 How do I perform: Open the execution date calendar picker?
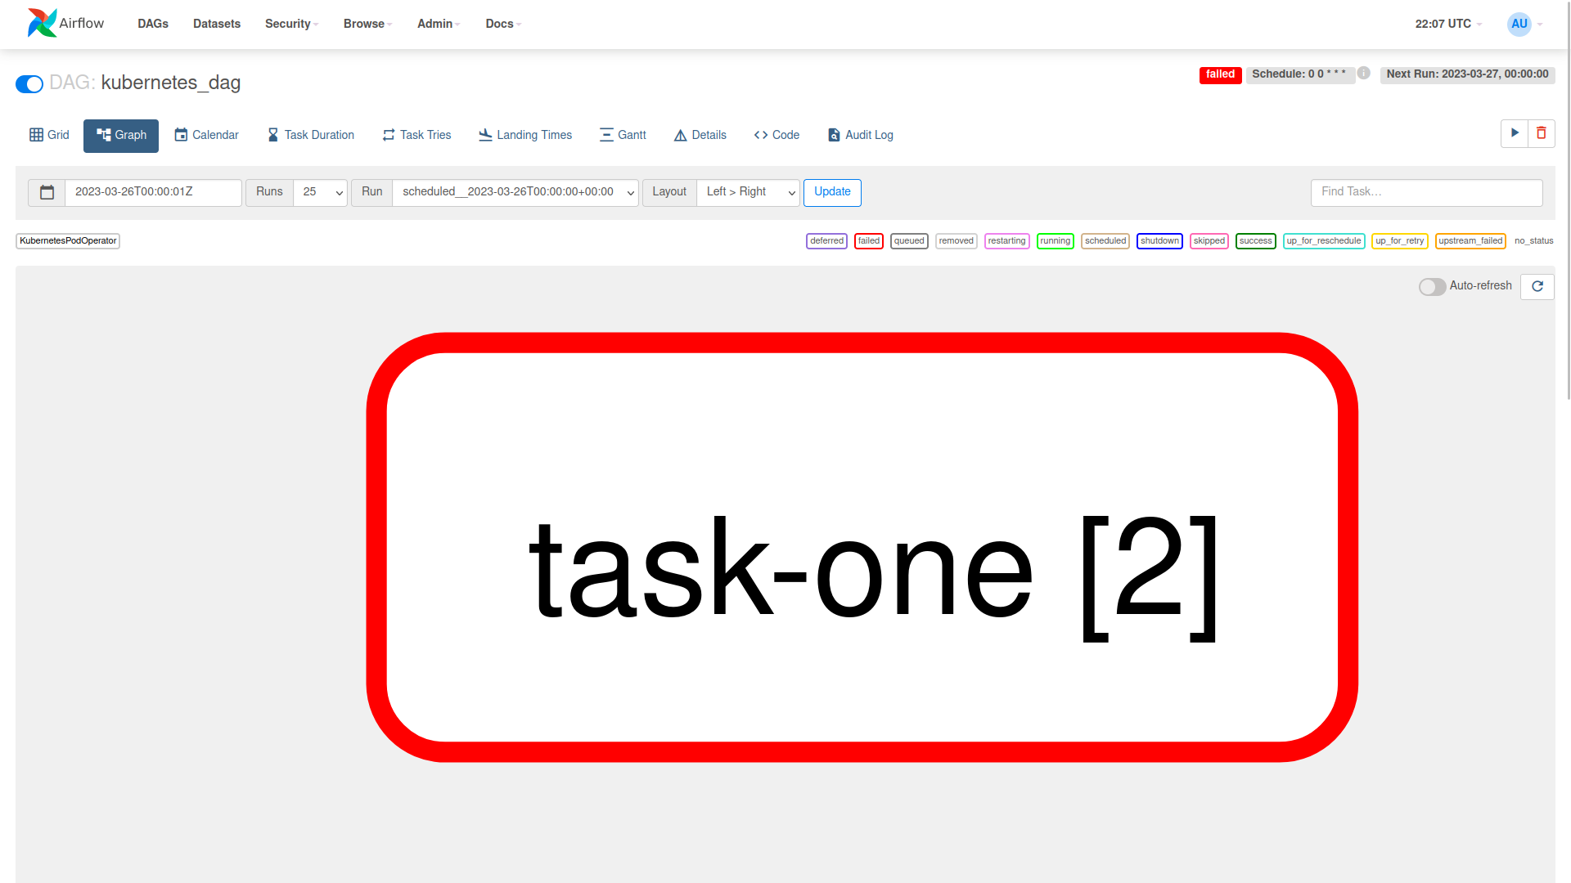point(47,192)
